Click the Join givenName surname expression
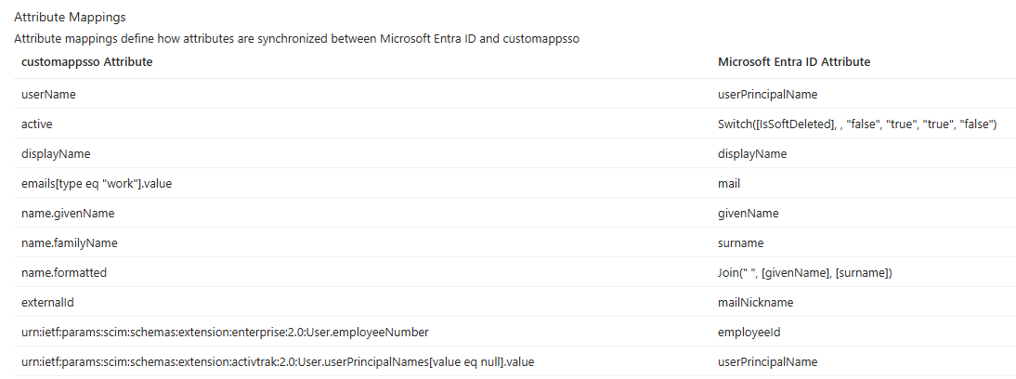The image size is (1016, 379). pos(805,273)
